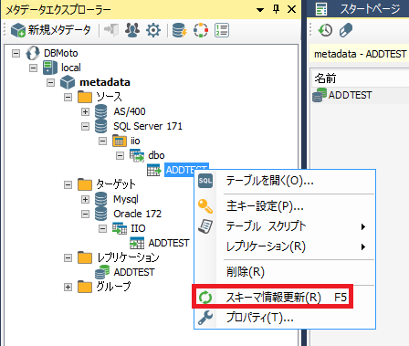The width and height of the screenshot is (409, 346).
Task: Click the numbered list toolbar icon
Action: click(222, 30)
